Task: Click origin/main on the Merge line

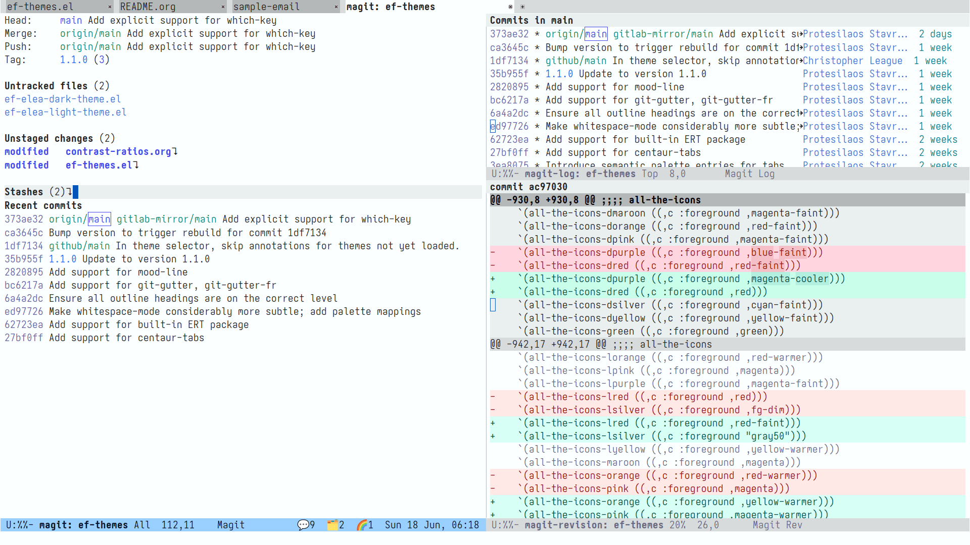Action: (x=90, y=33)
